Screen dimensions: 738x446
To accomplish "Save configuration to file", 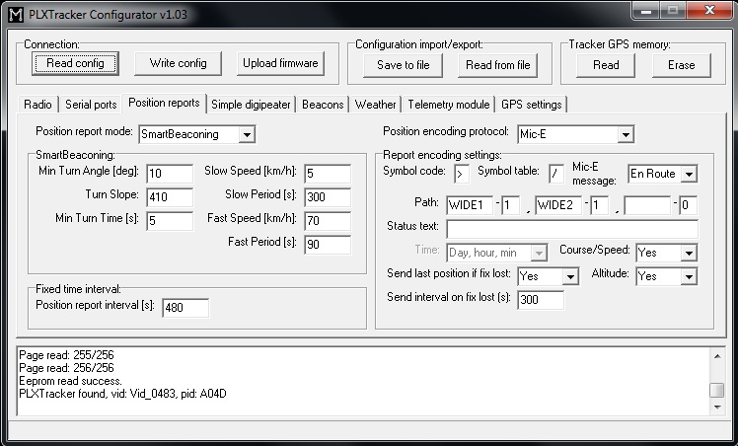I will click(403, 65).
